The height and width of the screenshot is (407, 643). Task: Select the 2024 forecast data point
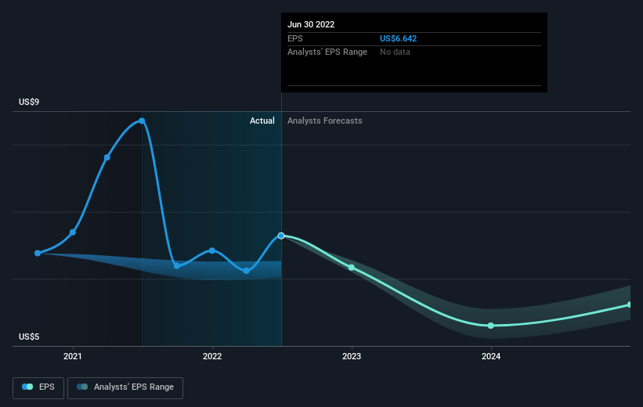point(491,326)
